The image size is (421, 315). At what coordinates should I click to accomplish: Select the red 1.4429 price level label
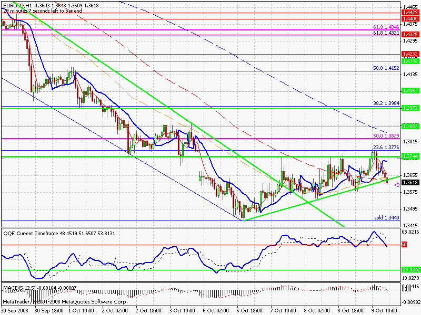[410, 13]
